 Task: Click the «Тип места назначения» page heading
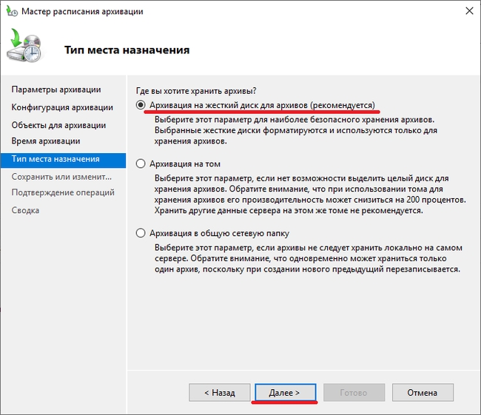pos(127,50)
